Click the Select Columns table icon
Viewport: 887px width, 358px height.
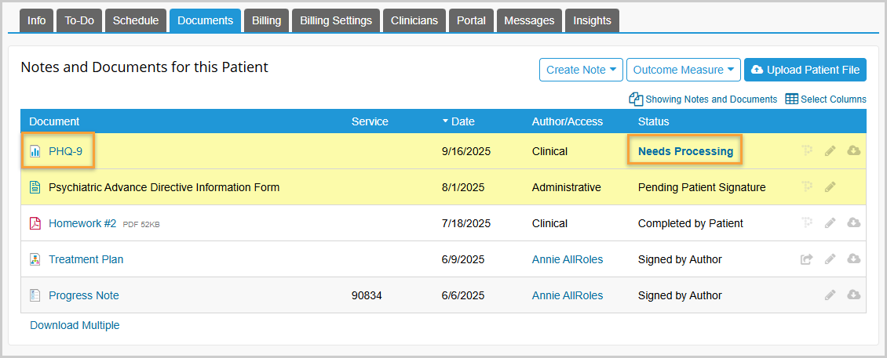click(792, 99)
